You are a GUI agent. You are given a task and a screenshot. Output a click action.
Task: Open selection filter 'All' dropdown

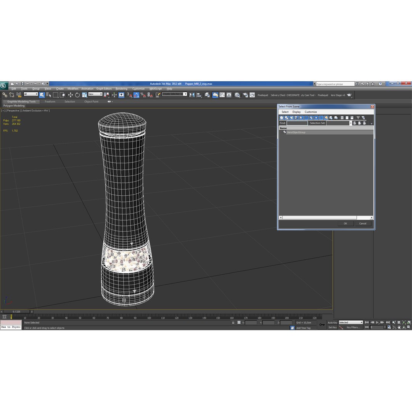pyautogui.click(x=31, y=94)
